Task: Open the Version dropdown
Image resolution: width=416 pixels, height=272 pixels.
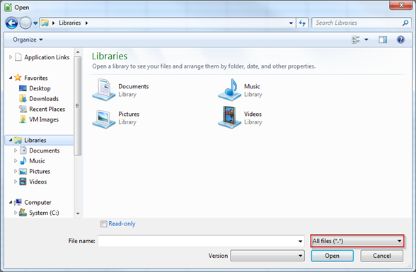Action: pyautogui.click(x=267, y=256)
